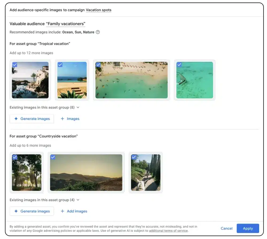The image size is (267, 239).
Task: Click the Apply button
Action: point(248,228)
